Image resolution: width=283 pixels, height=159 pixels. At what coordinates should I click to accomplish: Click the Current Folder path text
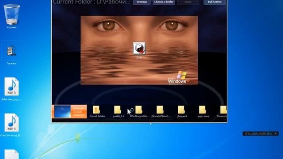(92, 2)
